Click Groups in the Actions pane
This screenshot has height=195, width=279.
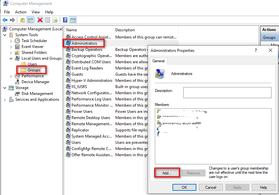click(270, 37)
